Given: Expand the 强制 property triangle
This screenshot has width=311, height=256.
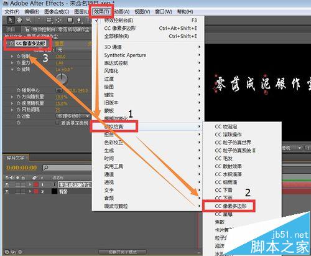Looking at the screenshot, I should coord(12,56).
